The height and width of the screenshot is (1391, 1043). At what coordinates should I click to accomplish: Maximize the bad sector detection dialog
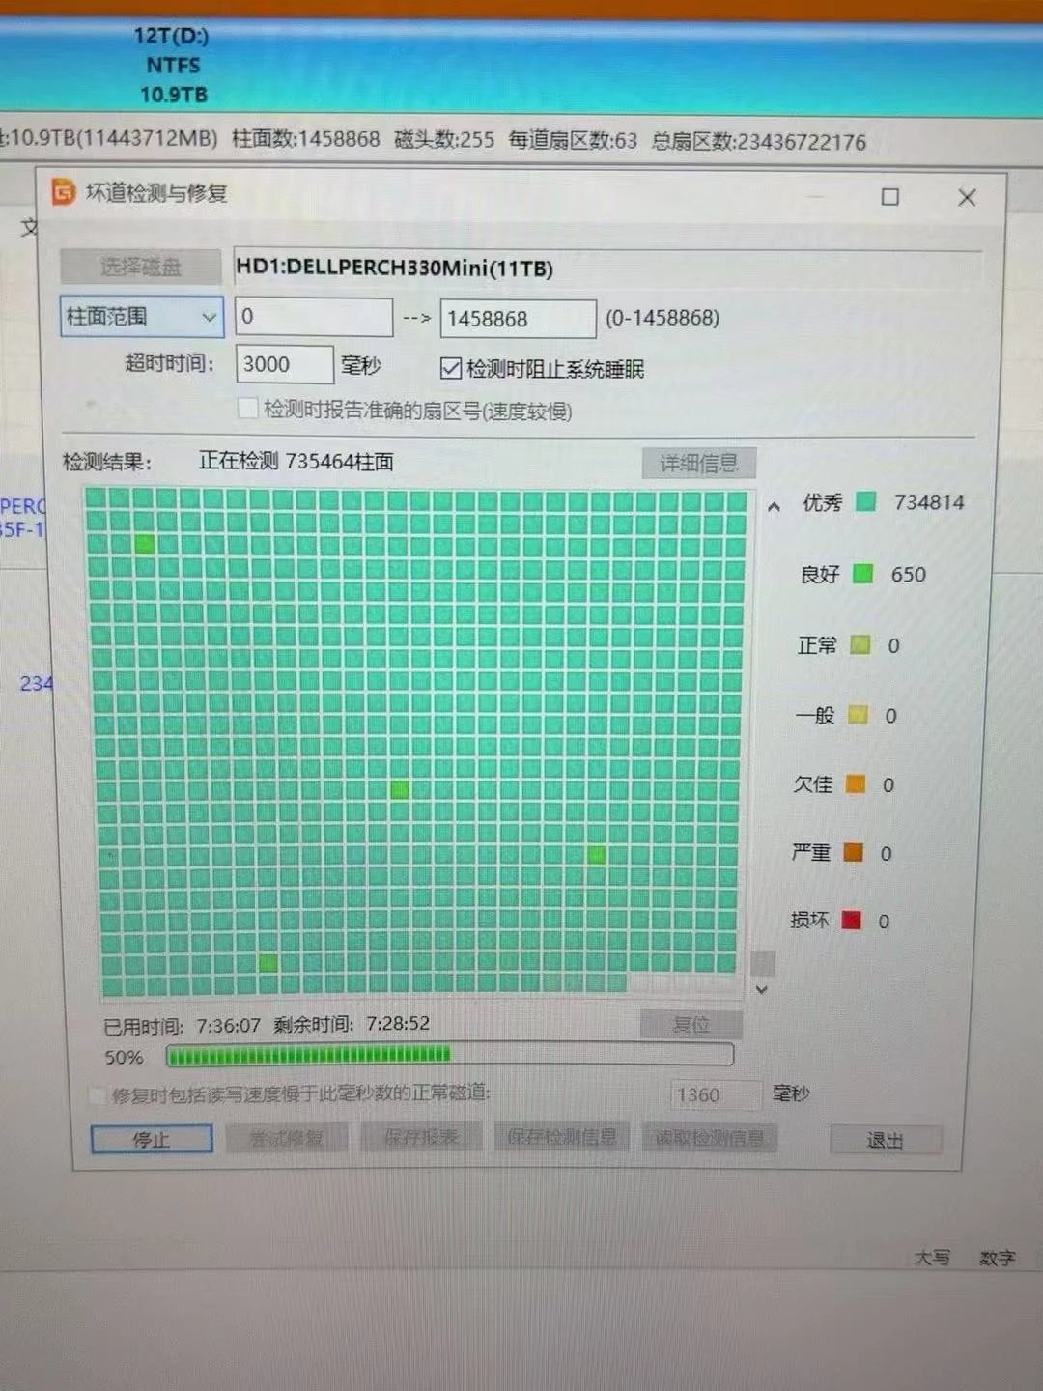(x=889, y=197)
